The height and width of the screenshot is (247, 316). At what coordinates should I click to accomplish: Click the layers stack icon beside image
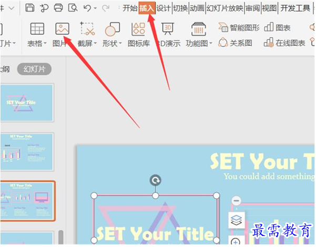coord(237,220)
